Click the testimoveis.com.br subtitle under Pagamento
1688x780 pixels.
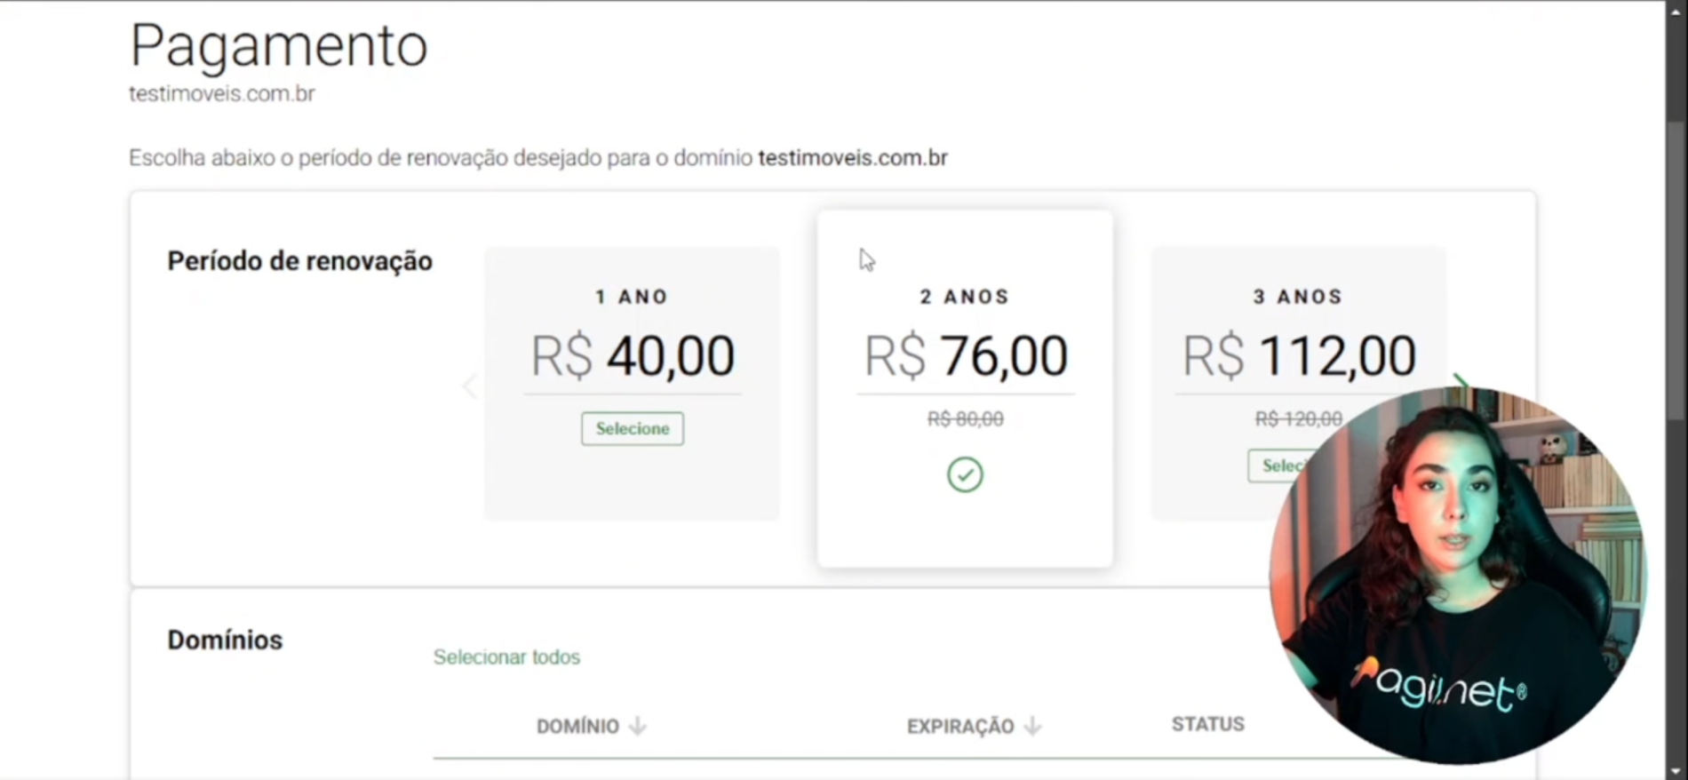222,93
